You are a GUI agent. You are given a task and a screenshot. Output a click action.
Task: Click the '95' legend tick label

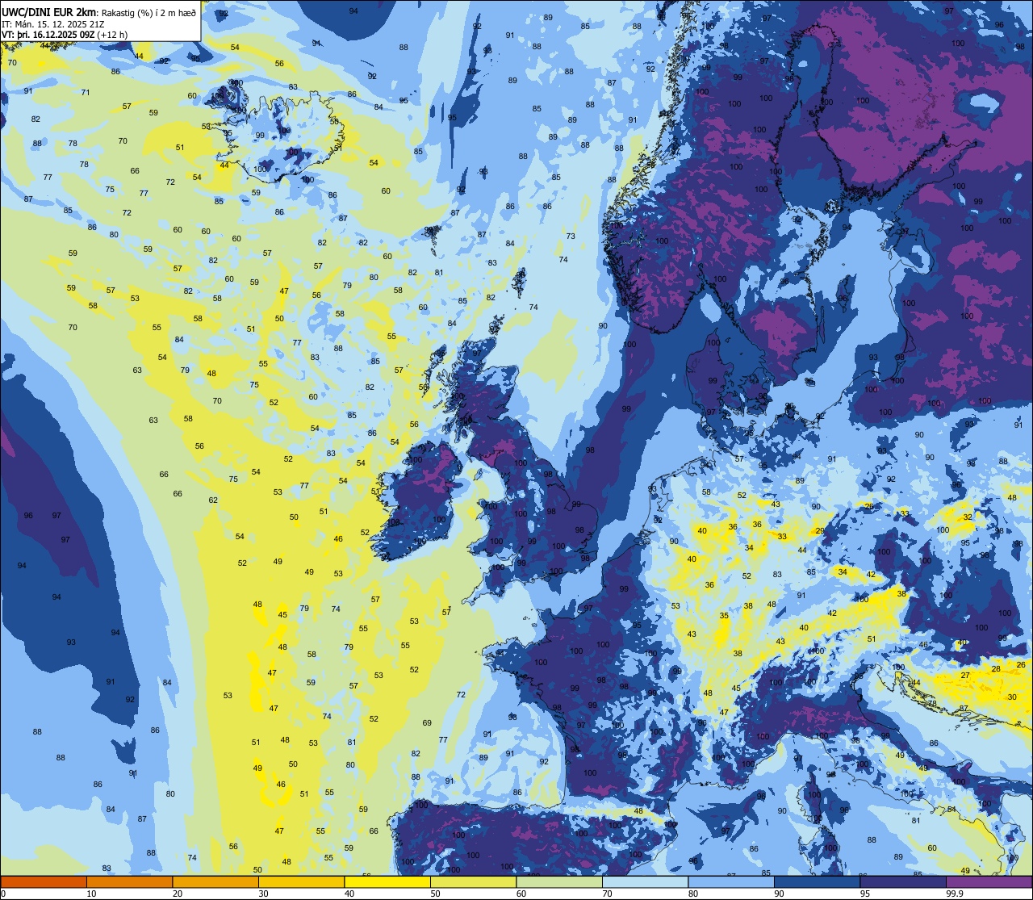tap(865, 894)
